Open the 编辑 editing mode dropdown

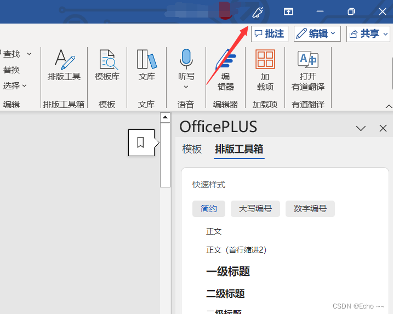point(317,34)
